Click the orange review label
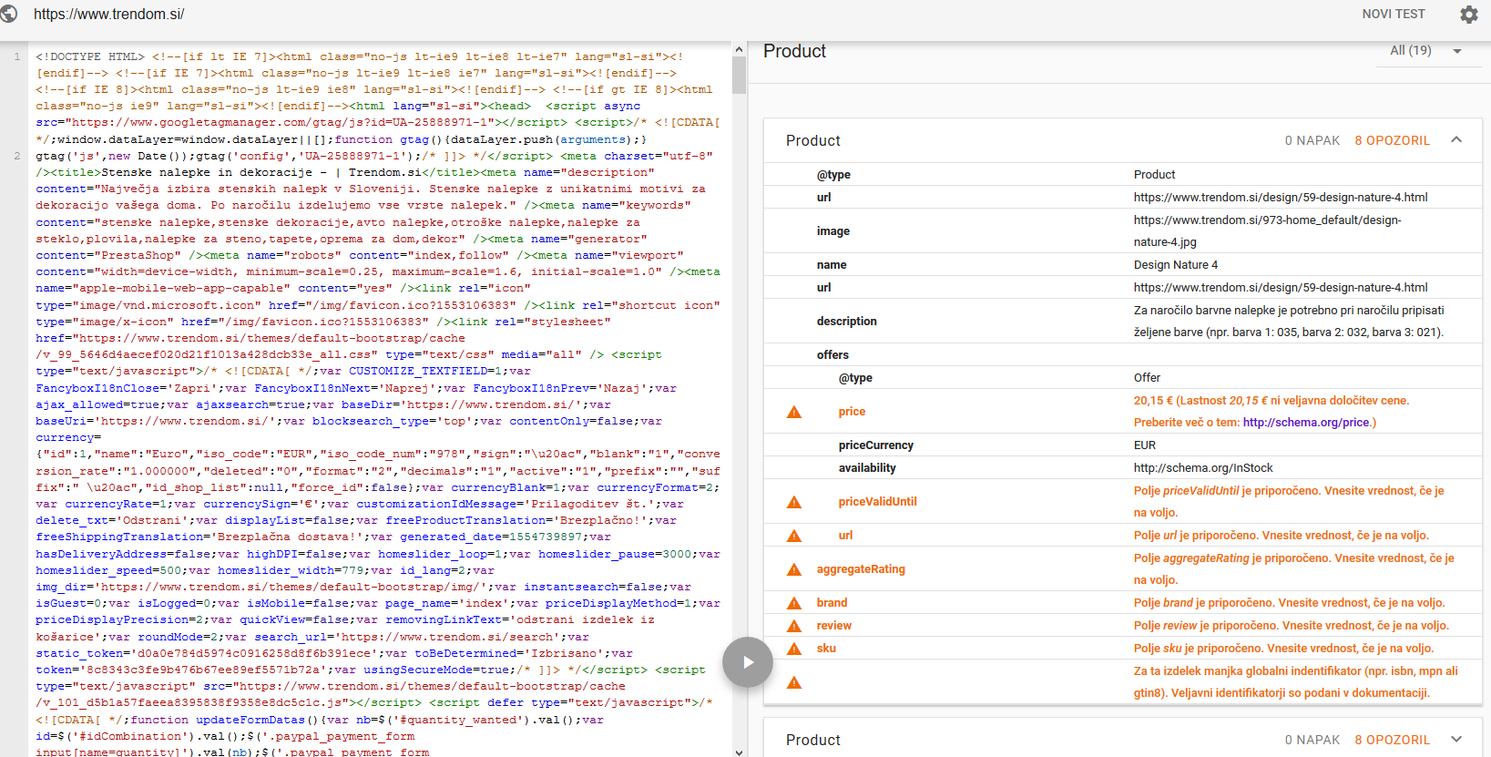Screen dimensions: 1491x757 834,626
